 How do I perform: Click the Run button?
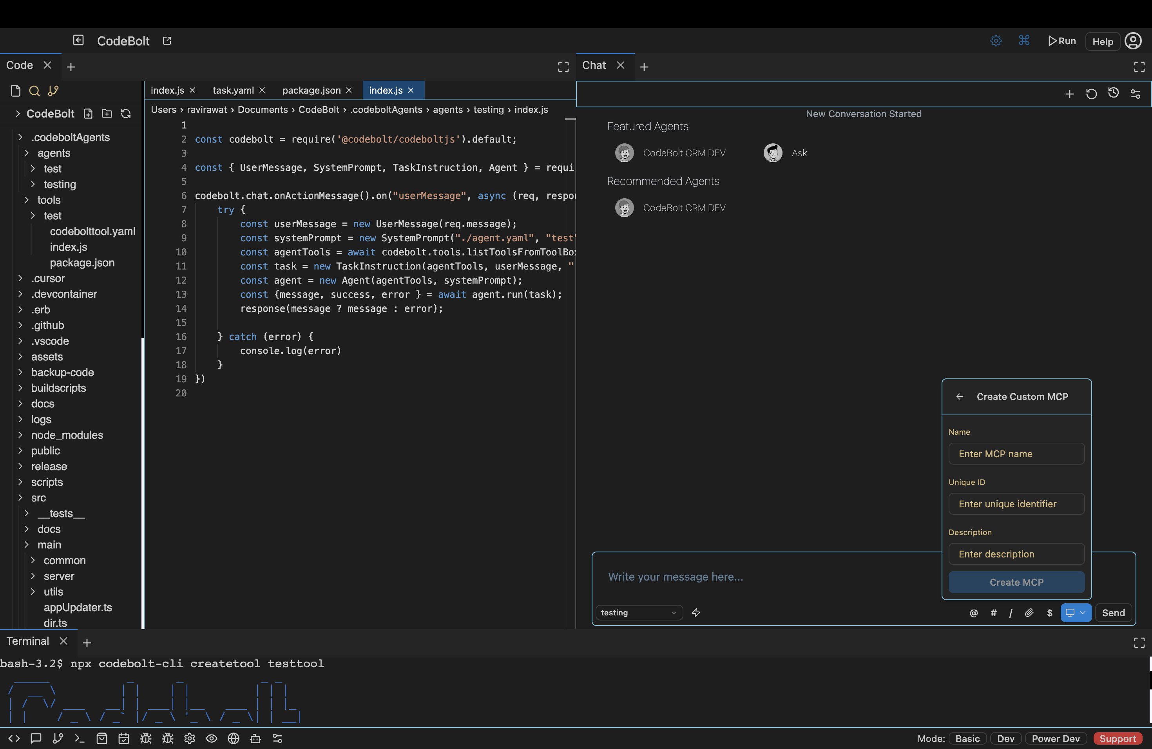[x=1062, y=41]
